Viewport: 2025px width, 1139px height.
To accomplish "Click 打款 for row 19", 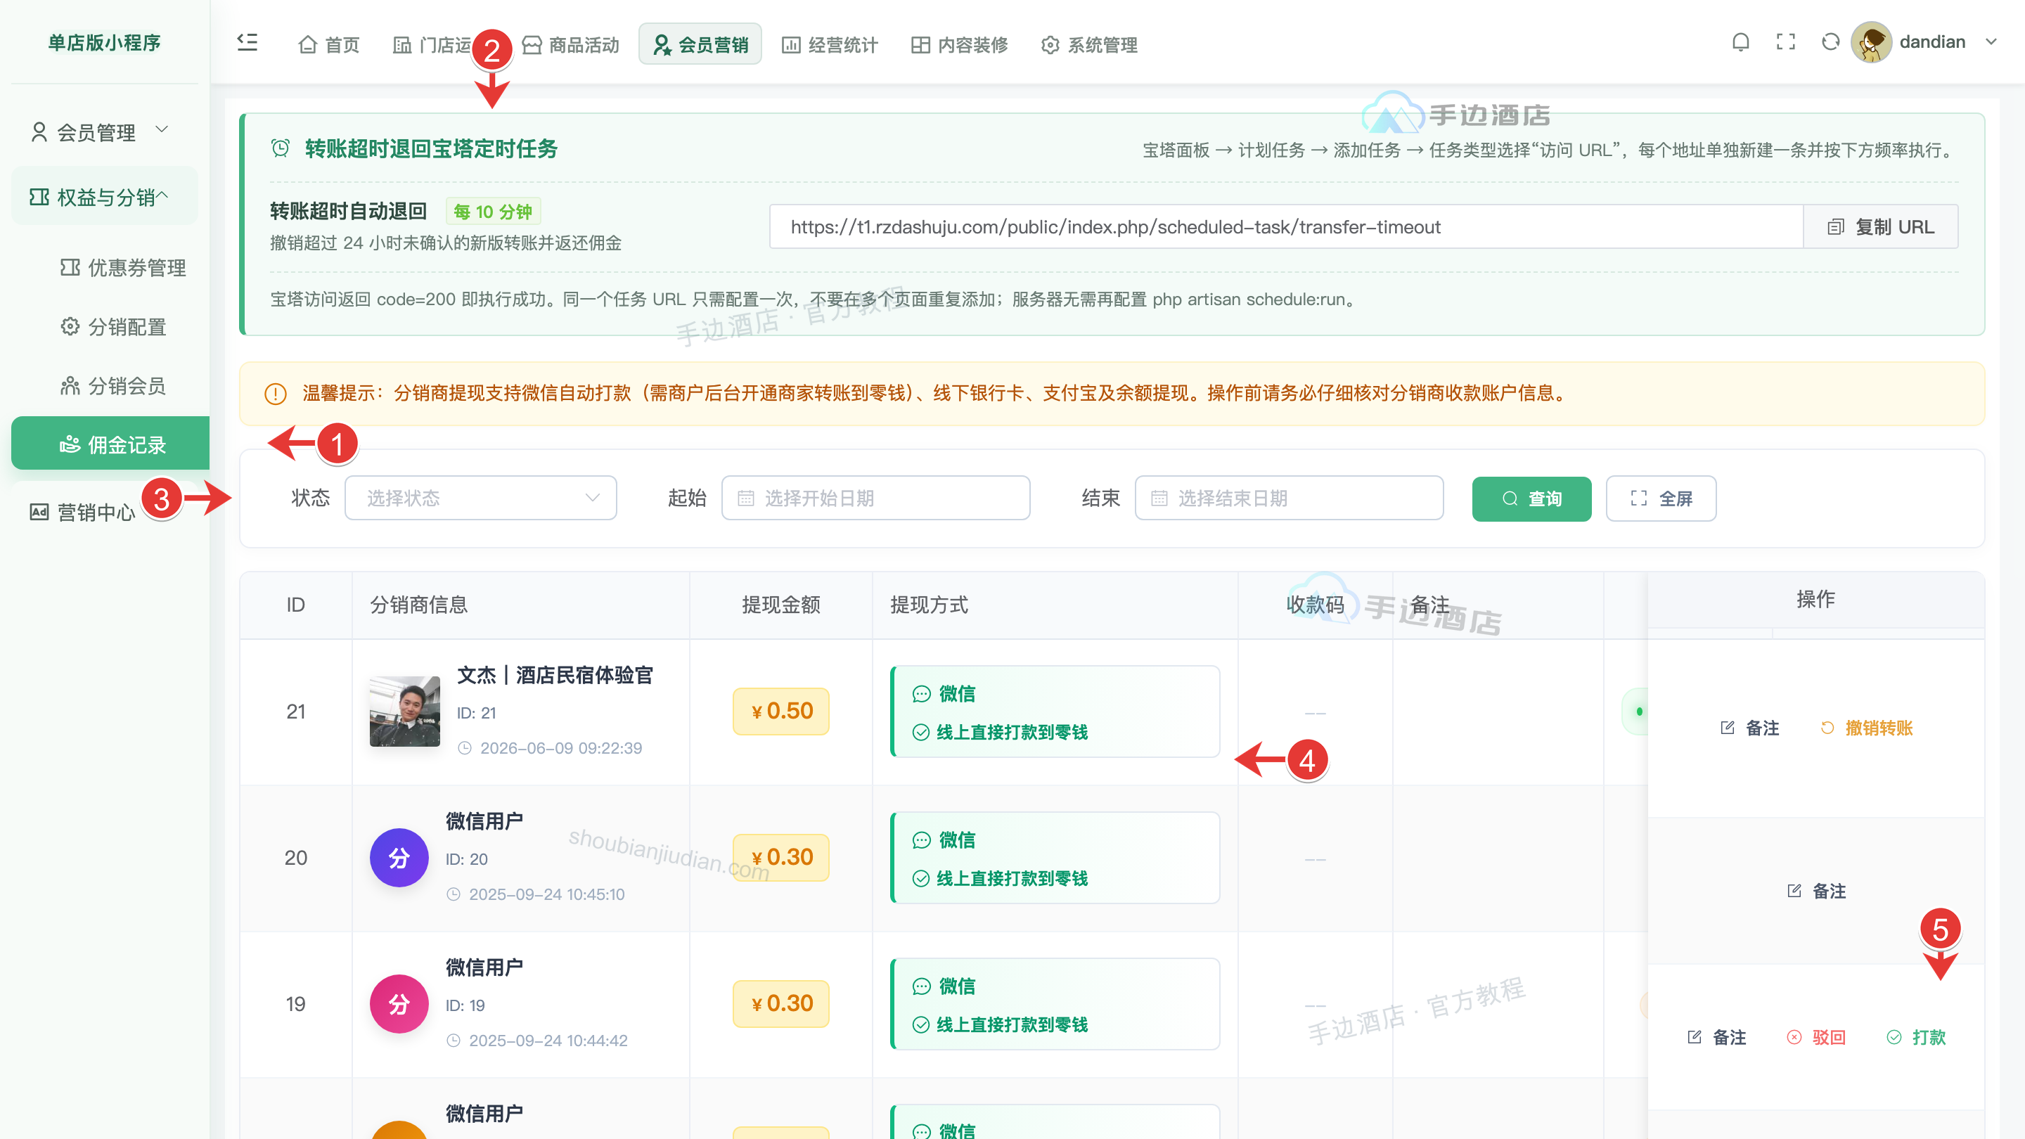I will pyautogui.click(x=1917, y=1038).
